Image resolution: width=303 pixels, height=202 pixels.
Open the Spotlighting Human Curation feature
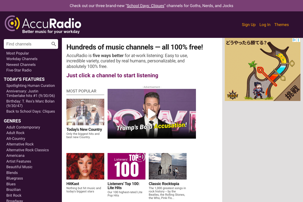[31, 86]
